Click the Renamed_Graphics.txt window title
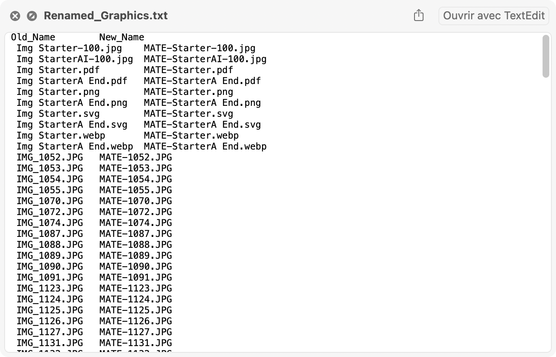The image size is (556, 357). (x=106, y=16)
